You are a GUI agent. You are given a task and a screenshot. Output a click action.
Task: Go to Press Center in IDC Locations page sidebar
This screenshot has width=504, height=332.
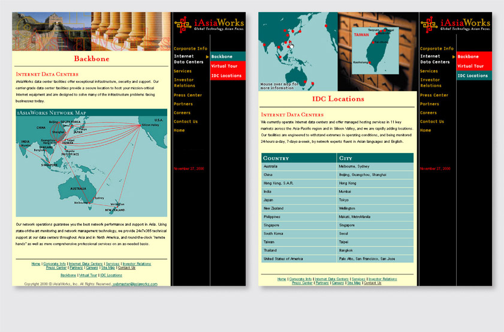434,95
